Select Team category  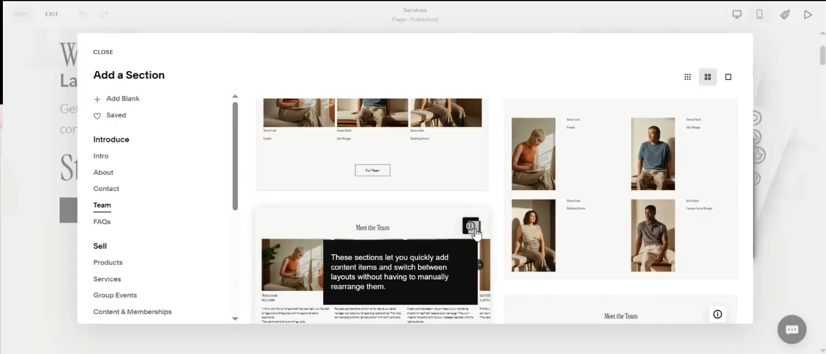[x=102, y=205]
